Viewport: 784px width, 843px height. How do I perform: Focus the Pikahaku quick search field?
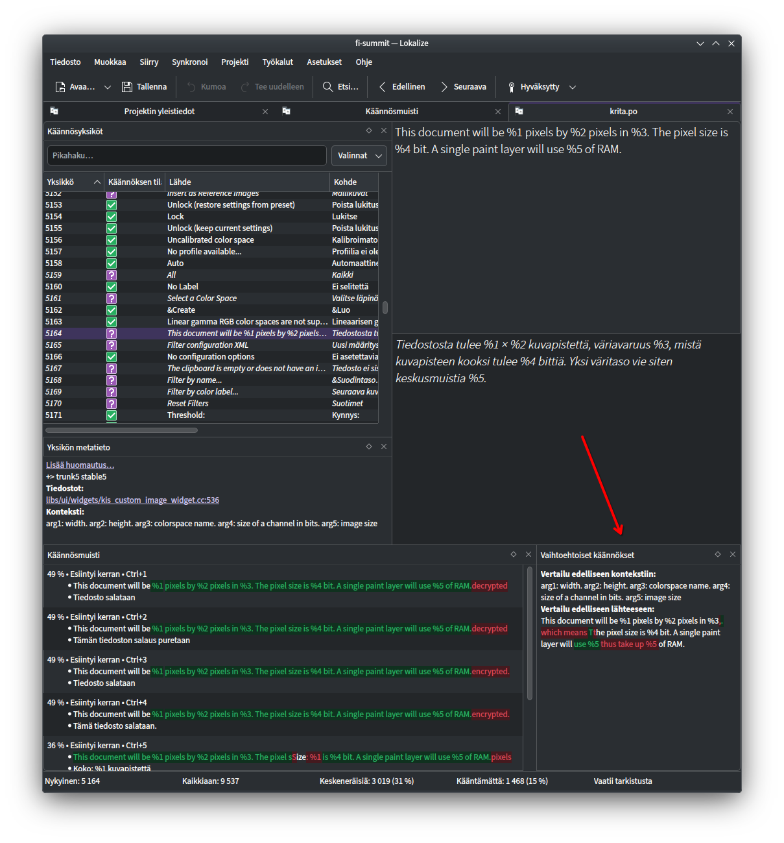pos(187,156)
